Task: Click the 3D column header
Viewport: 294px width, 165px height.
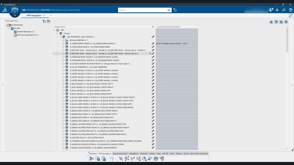Action: tap(153, 27)
